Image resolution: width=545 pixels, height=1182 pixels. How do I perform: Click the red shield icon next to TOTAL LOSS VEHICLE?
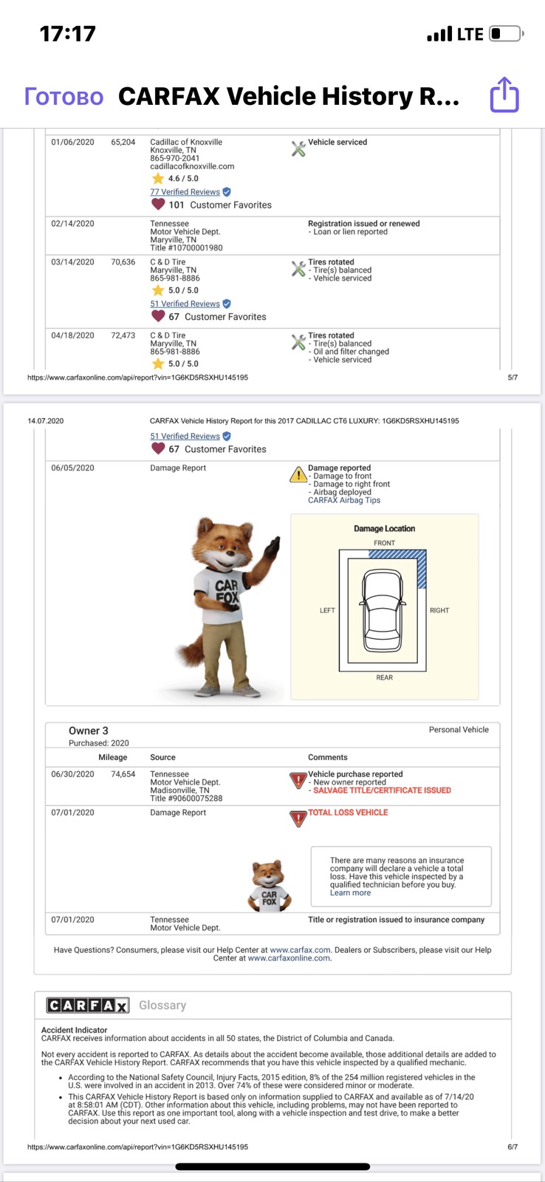point(298,819)
